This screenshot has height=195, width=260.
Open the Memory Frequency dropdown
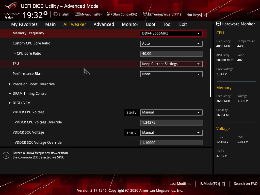[171, 34]
